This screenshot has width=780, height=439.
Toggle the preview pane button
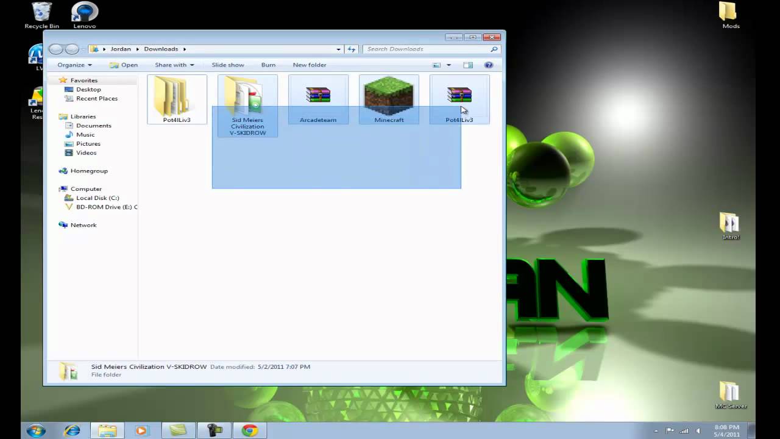click(x=468, y=65)
